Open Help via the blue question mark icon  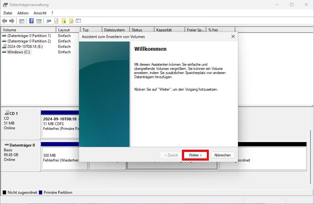point(31,21)
